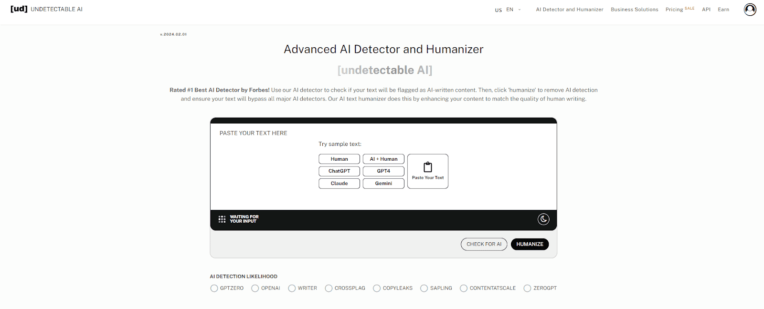764x309 pixels.
Task: Open the user account profile icon
Action: [750, 10]
